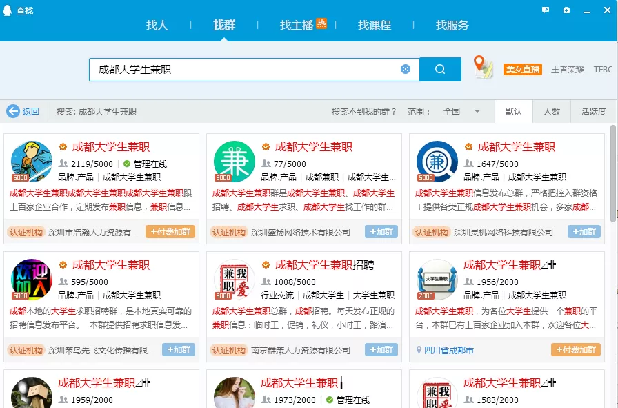
Task: Click the 搜索不到我的群？ link
Action: (x=364, y=112)
